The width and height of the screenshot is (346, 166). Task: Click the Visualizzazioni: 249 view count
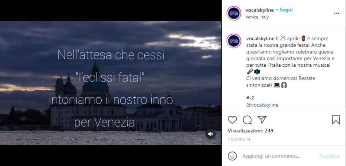[x=250, y=131]
